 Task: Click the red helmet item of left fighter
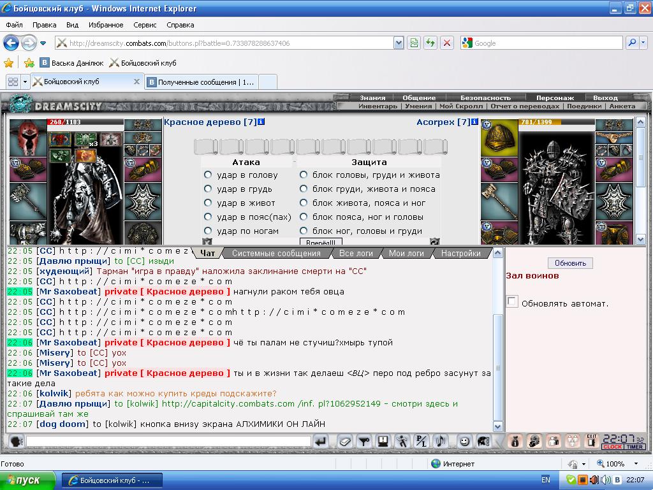tap(28, 138)
